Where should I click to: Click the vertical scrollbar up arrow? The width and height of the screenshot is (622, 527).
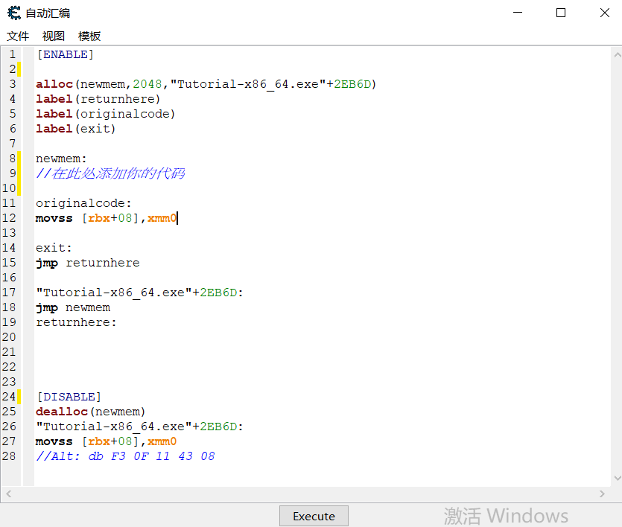pyautogui.click(x=616, y=54)
